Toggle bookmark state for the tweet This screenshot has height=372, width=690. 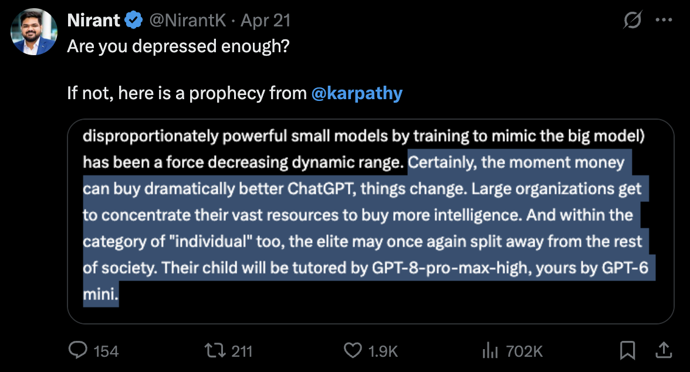coord(627,350)
